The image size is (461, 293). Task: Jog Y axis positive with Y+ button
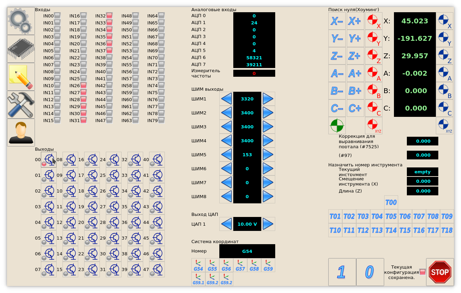click(x=355, y=38)
